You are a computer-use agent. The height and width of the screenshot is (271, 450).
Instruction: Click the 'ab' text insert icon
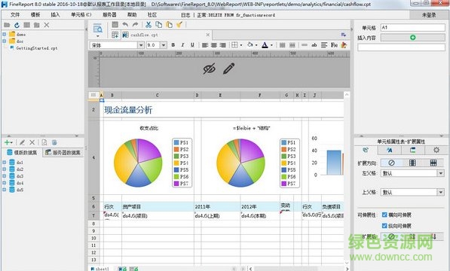click(x=314, y=45)
